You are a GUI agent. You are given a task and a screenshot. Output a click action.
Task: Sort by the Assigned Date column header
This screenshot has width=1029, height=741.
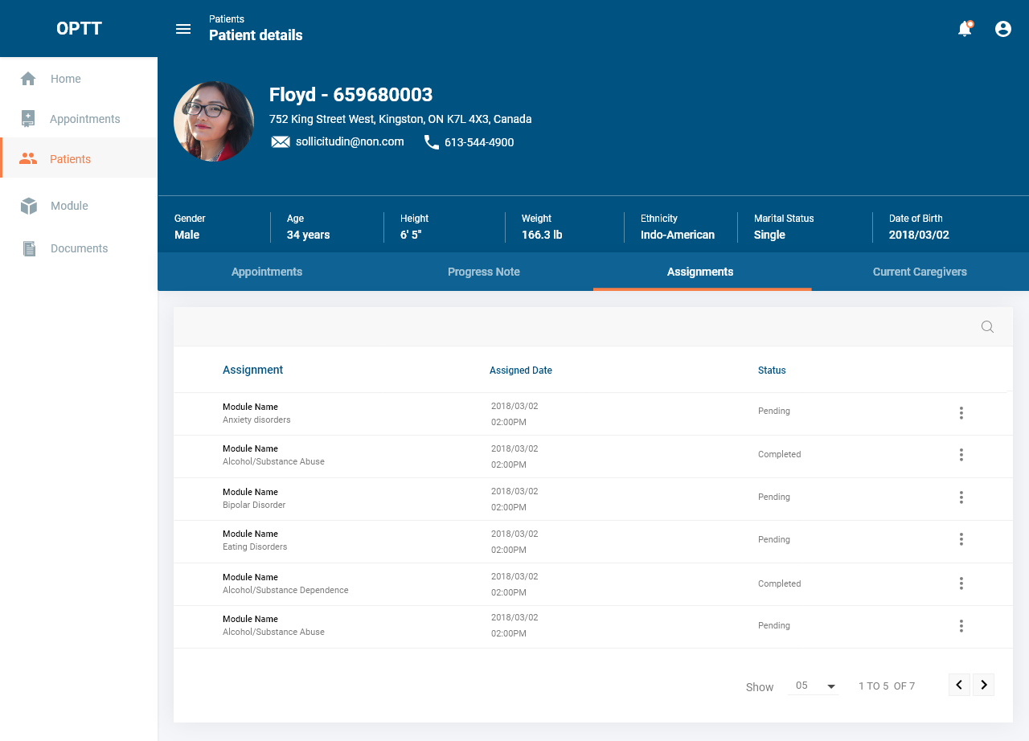click(521, 370)
